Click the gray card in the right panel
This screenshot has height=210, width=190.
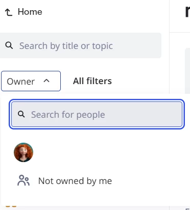187,70
